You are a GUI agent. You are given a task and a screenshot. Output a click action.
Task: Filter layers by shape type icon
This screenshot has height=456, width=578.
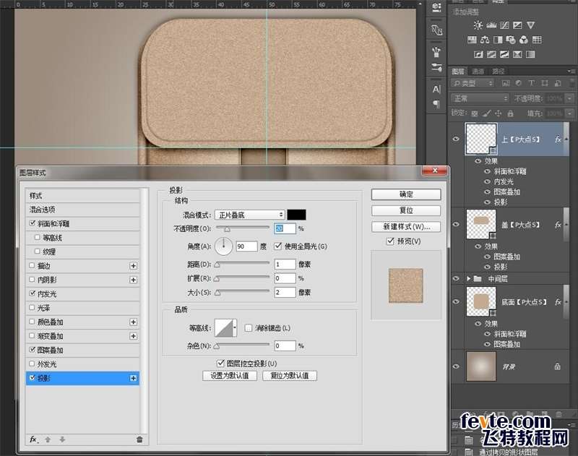tap(545, 83)
